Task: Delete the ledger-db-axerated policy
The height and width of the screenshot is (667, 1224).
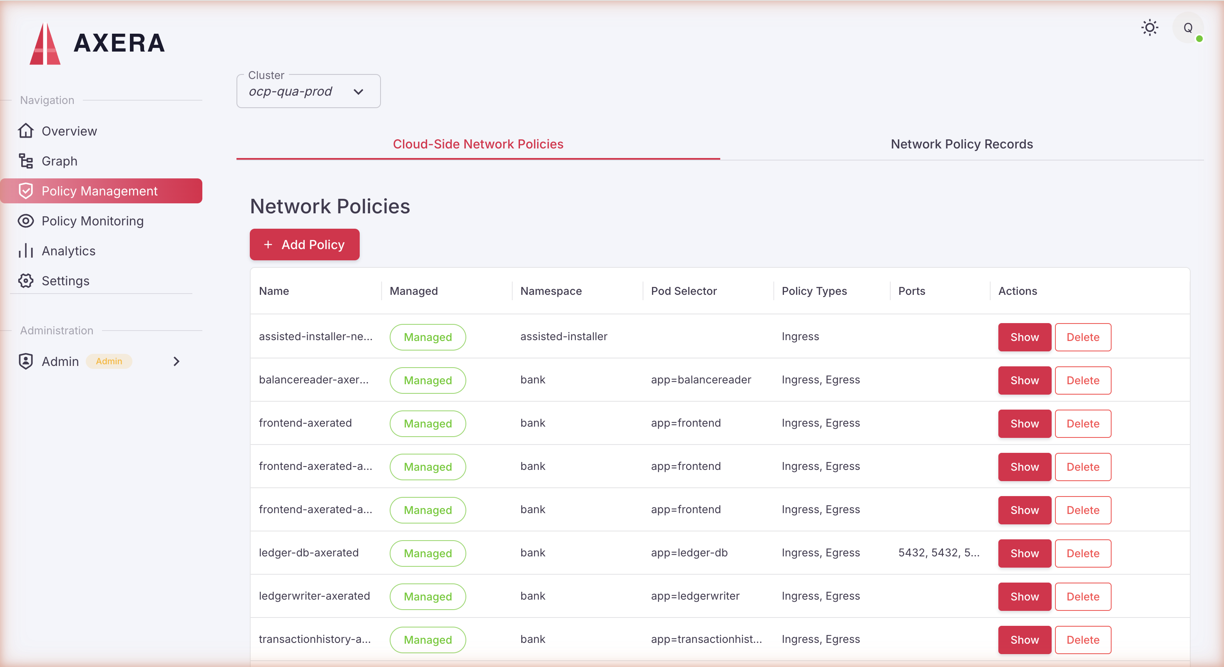Action: click(1083, 553)
